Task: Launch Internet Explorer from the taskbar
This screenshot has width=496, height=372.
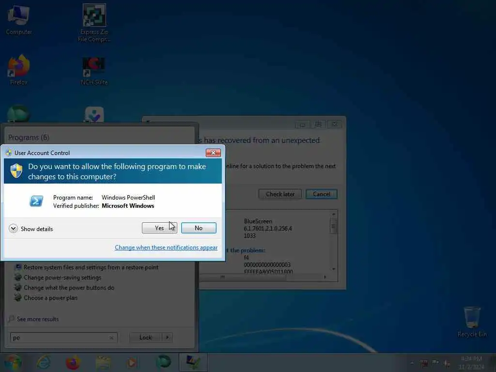Action: click(43, 362)
